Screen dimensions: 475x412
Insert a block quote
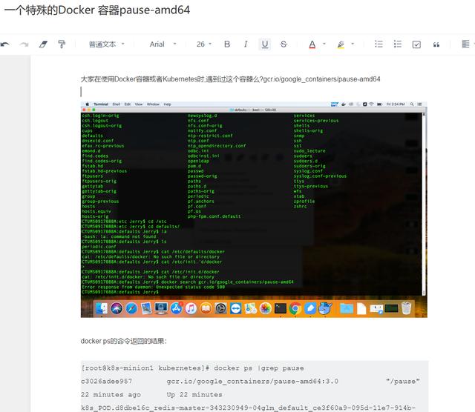pyautogui.click(x=436, y=44)
